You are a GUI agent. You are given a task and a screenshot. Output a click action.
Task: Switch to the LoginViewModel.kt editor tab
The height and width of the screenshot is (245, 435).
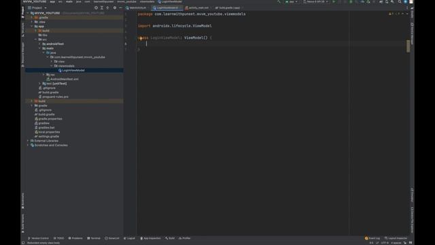tap(167, 7)
